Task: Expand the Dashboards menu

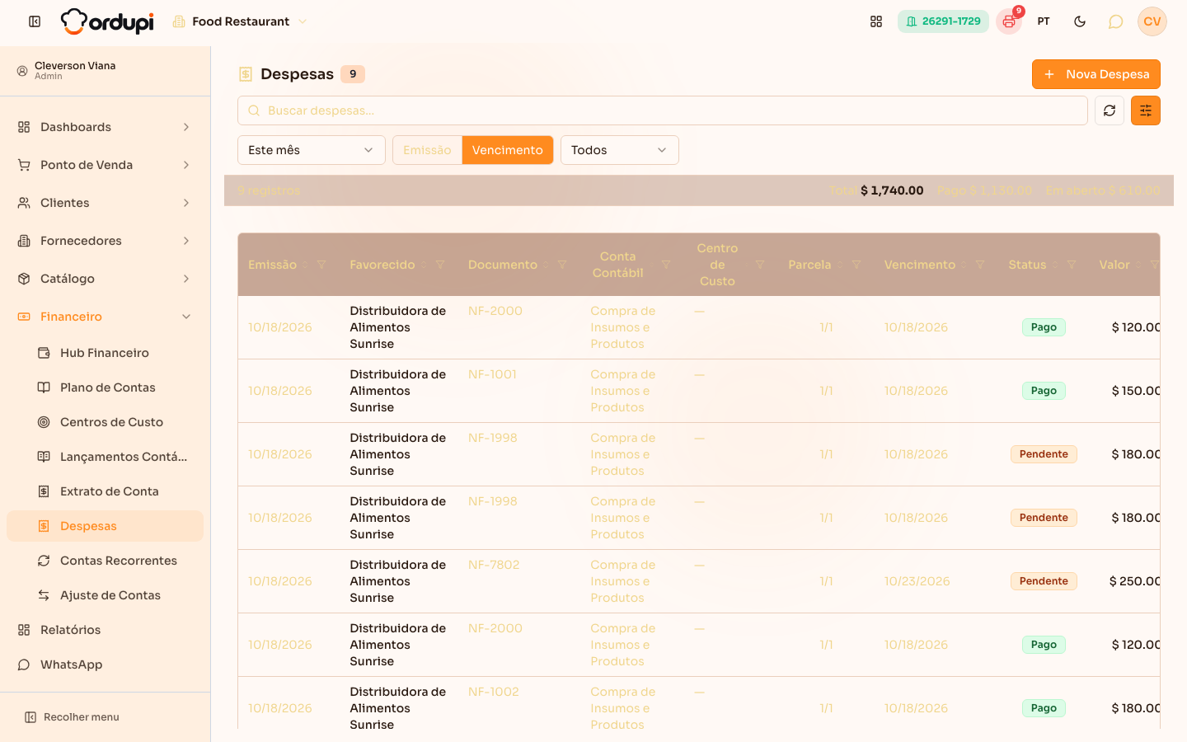Action: pos(105,127)
